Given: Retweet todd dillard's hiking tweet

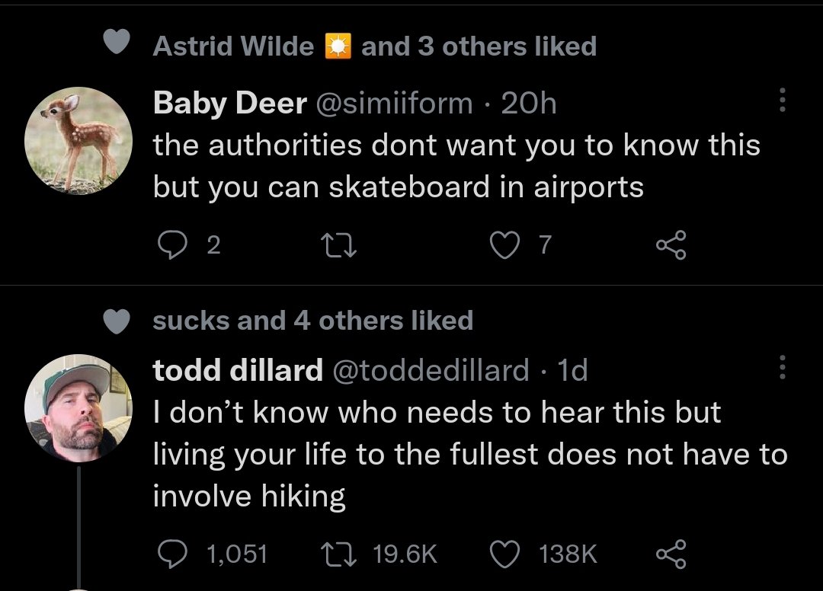Looking at the screenshot, I should (x=339, y=554).
